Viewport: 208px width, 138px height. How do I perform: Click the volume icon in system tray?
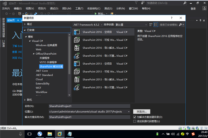[173, 134]
